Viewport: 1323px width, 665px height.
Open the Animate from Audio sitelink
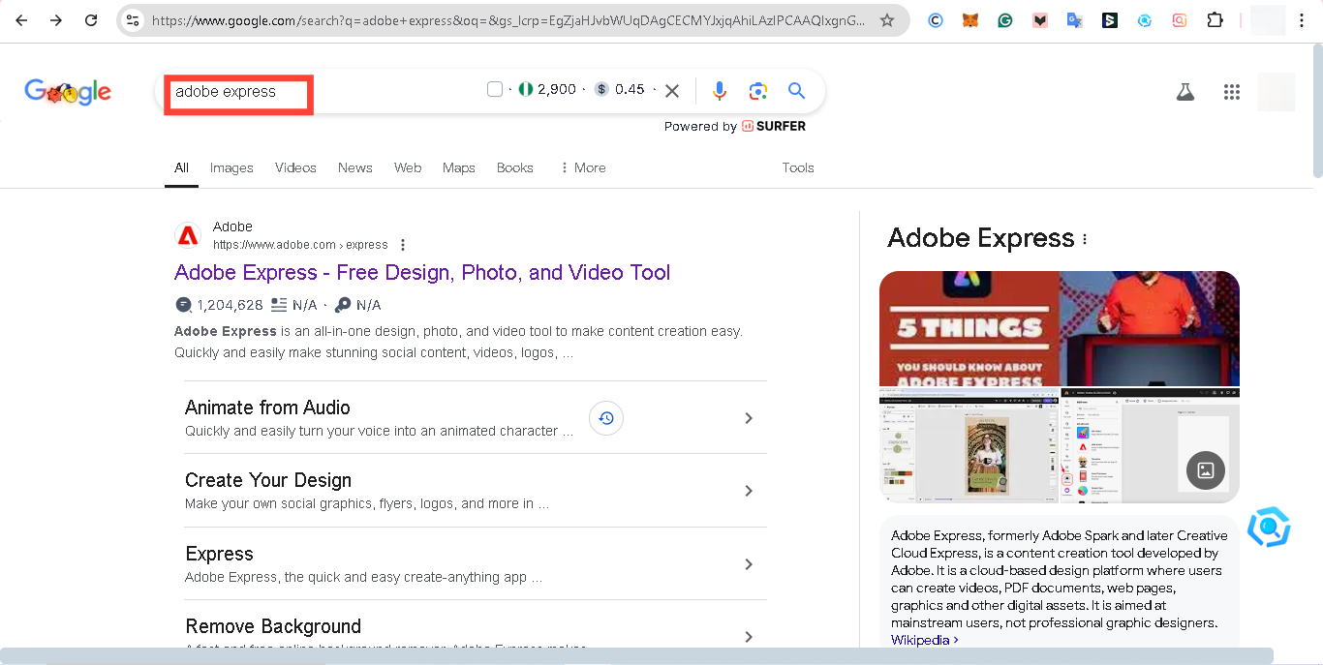click(x=267, y=408)
